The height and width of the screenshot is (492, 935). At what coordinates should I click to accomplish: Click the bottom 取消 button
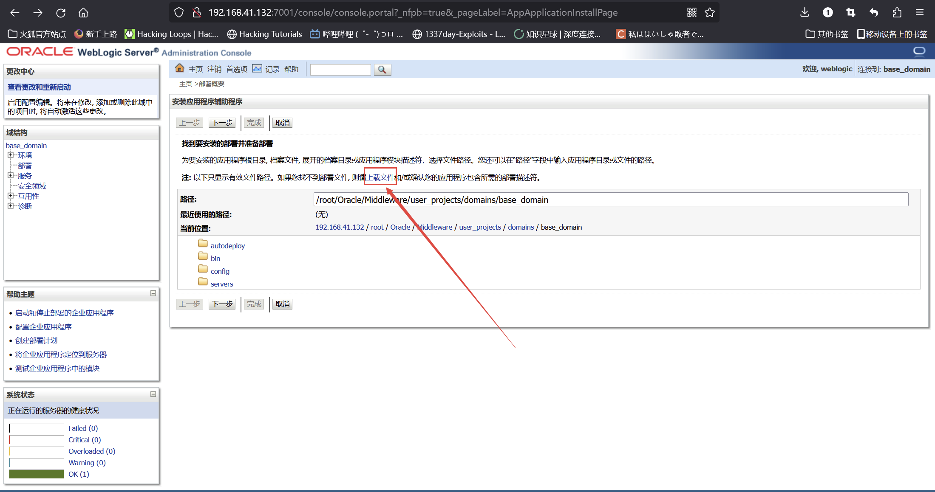tap(282, 304)
